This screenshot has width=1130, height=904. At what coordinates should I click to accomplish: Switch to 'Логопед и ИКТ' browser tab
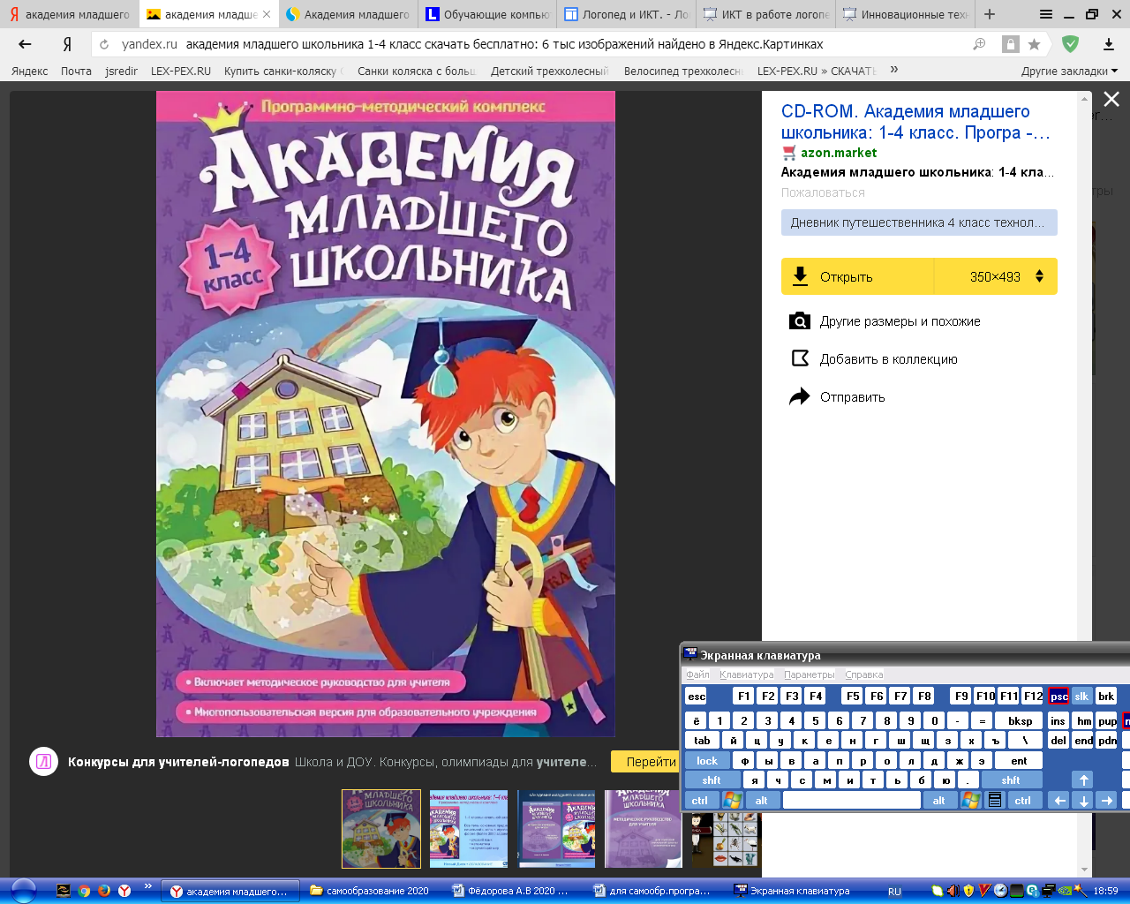[627, 15]
